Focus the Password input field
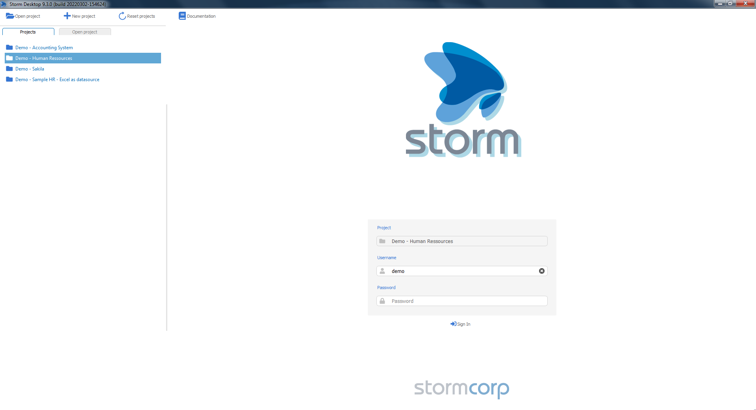The width and height of the screenshot is (756, 410). click(x=462, y=301)
